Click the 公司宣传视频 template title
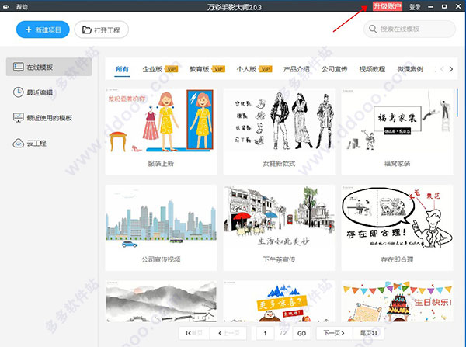This screenshot has height=347, width=466. point(161,259)
